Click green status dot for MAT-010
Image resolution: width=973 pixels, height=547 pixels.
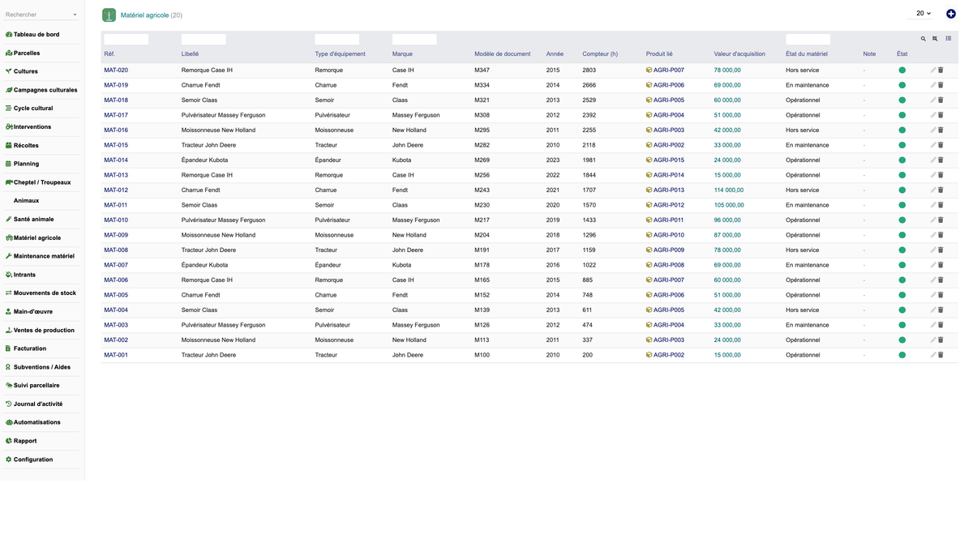902,220
